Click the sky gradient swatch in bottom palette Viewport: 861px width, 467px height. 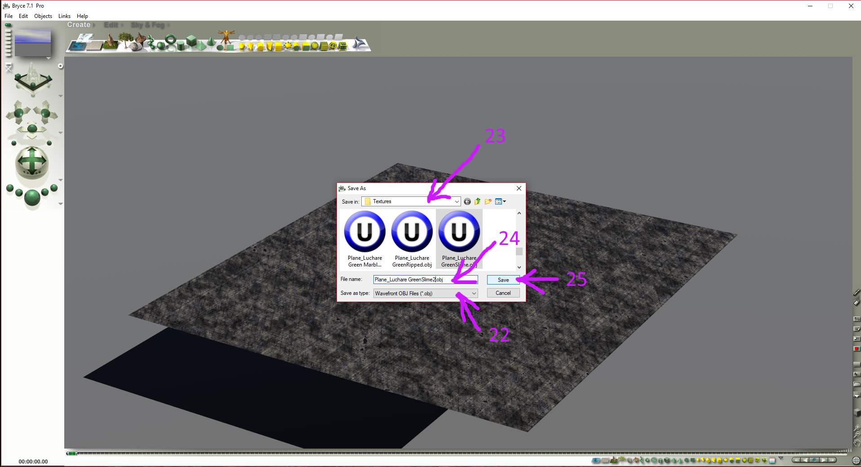click(x=772, y=460)
